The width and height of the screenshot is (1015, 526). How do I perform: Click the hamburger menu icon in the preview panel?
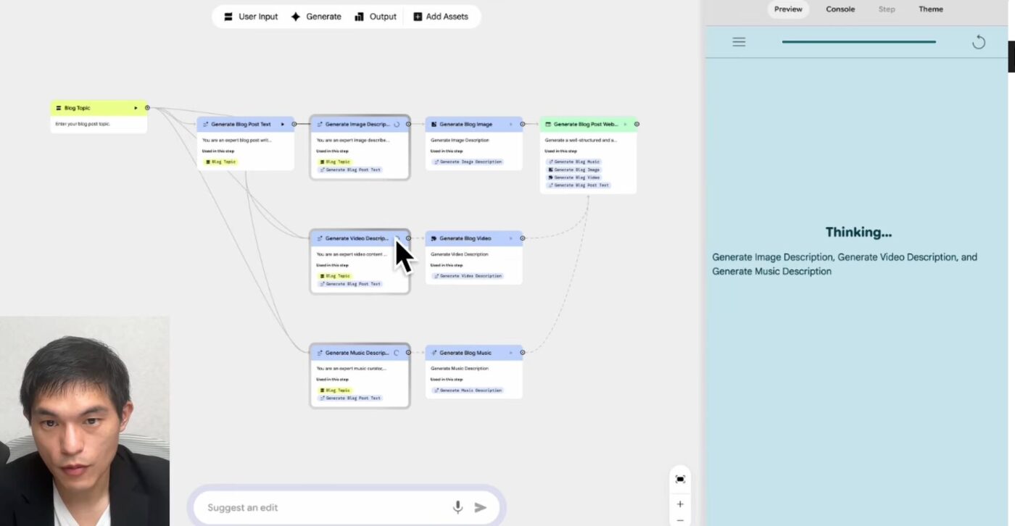(739, 42)
